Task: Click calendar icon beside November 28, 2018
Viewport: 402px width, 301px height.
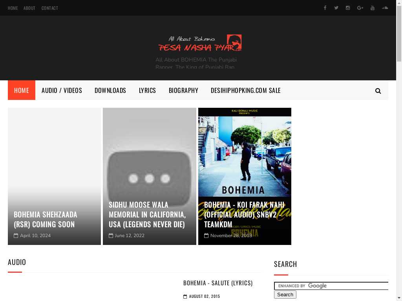Action: click(x=206, y=236)
